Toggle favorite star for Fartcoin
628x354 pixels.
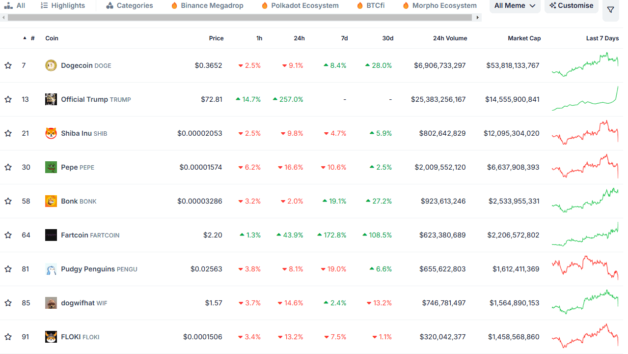pos(8,235)
